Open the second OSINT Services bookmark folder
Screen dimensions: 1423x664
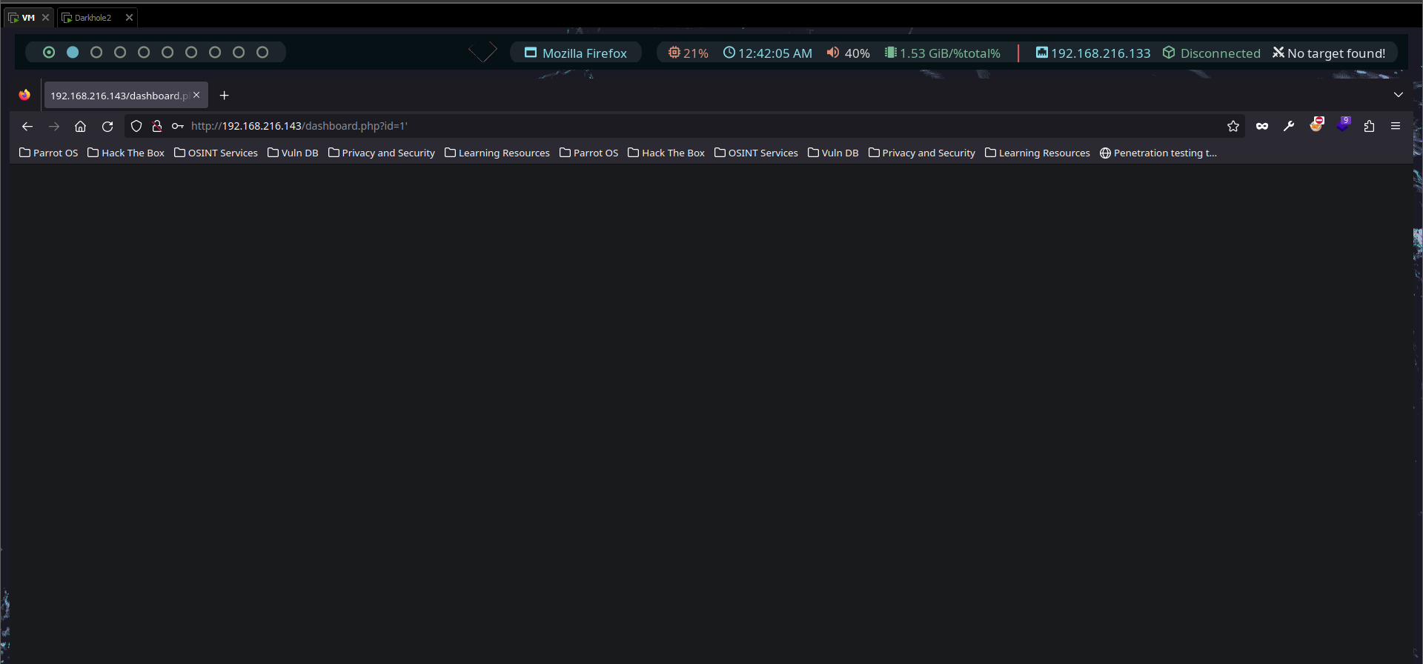(756, 153)
